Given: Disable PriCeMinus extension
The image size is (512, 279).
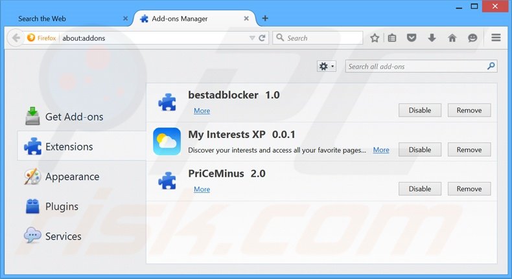Looking at the screenshot, I should click(x=420, y=188).
